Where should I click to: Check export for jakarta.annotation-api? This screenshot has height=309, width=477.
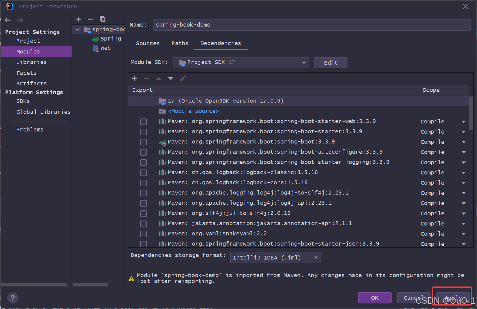[144, 224]
